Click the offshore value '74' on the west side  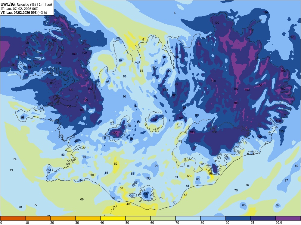click(x=15, y=159)
